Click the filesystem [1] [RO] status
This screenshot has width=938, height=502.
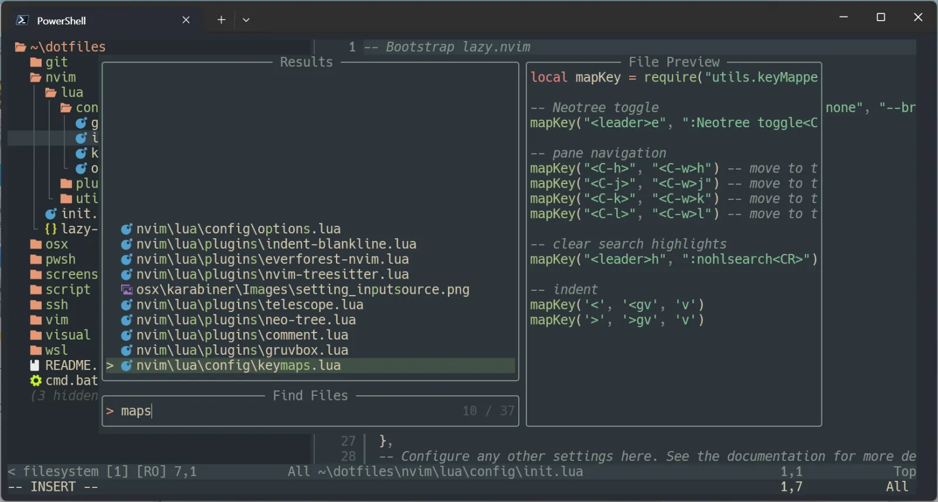click(94, 472)
